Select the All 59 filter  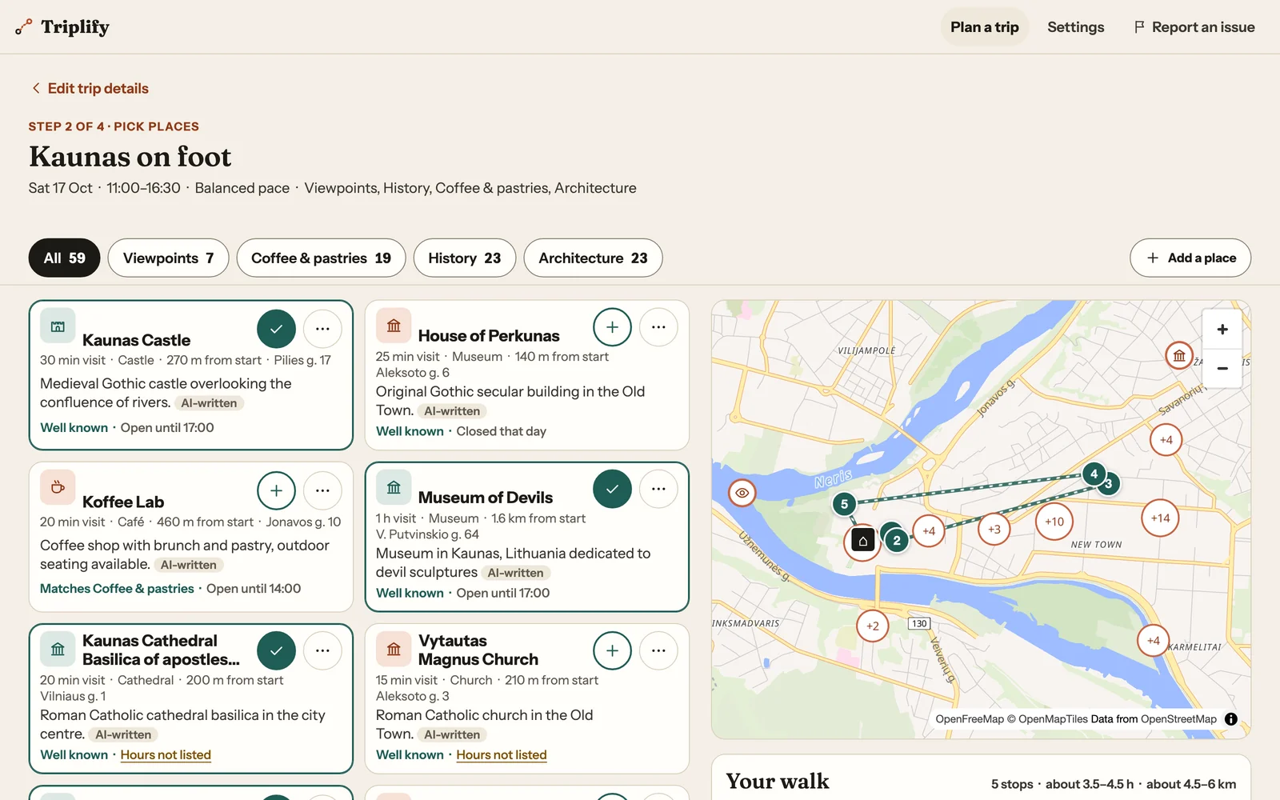click(64, 258)
